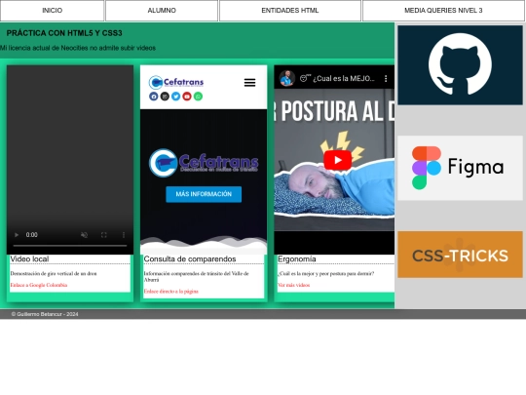
Task: Click the 'Ver más videos' link
Action: tap(294, 285)
